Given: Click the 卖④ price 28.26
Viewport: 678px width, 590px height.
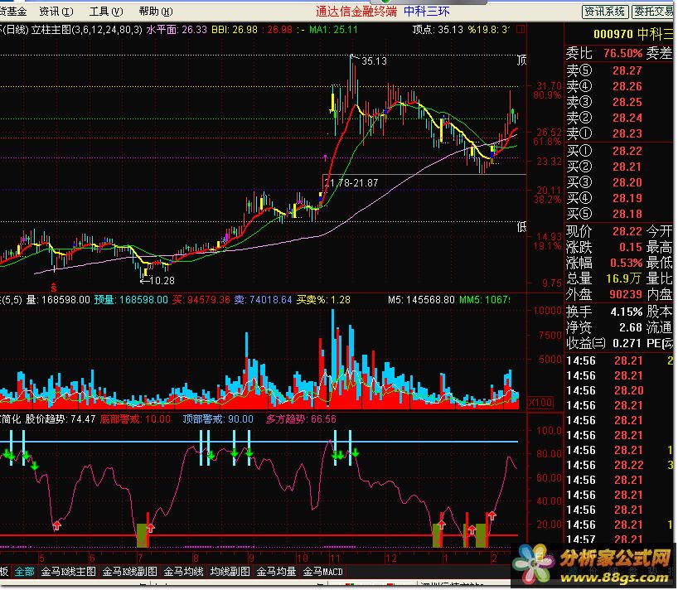Looking at the screenshot, I should pyautogui.click(x=627, y=86).
